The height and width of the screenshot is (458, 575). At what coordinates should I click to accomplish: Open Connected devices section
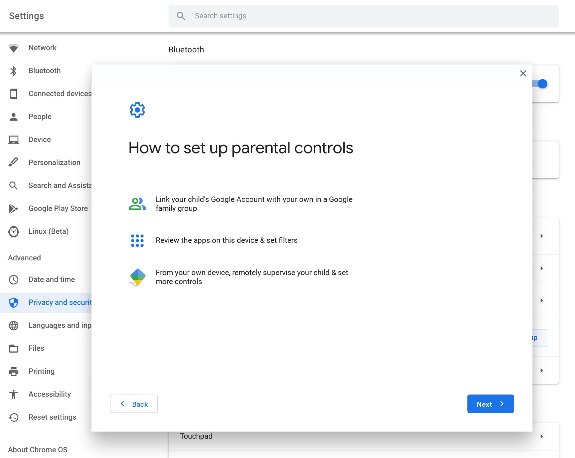coord(60,94)
